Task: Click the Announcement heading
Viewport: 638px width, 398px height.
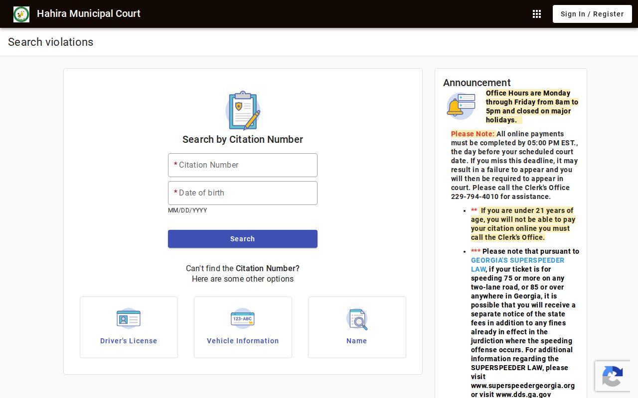Action: click(477, 83)
